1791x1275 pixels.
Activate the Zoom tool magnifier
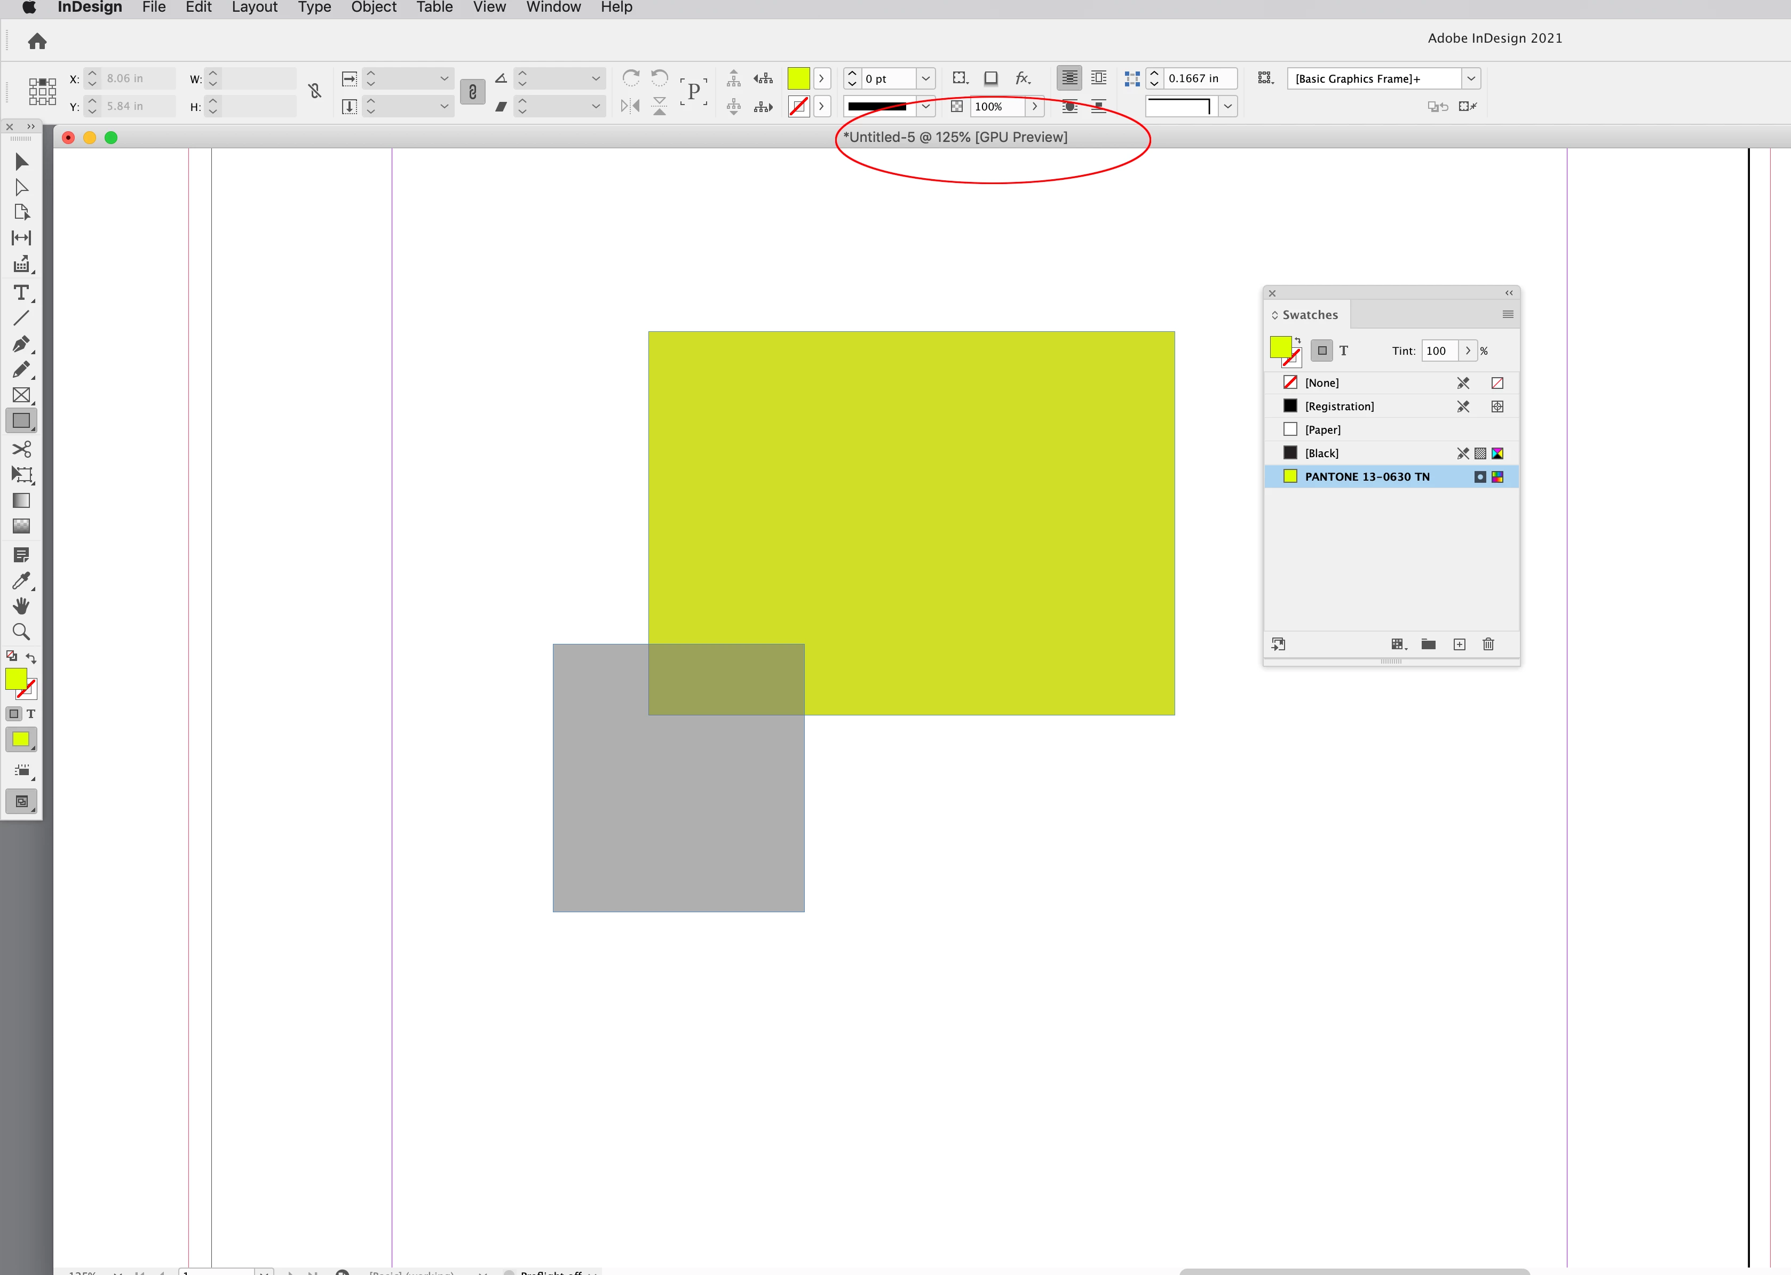(21, 632)
